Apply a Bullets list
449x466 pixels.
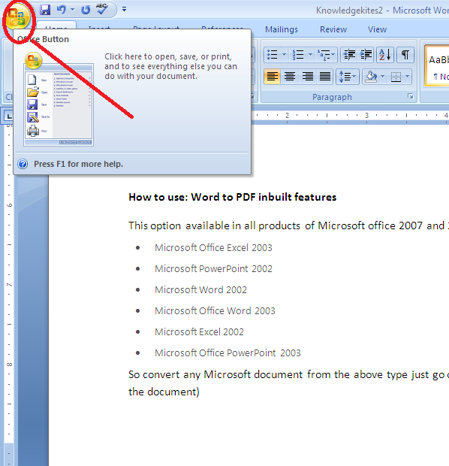[273, 55]
